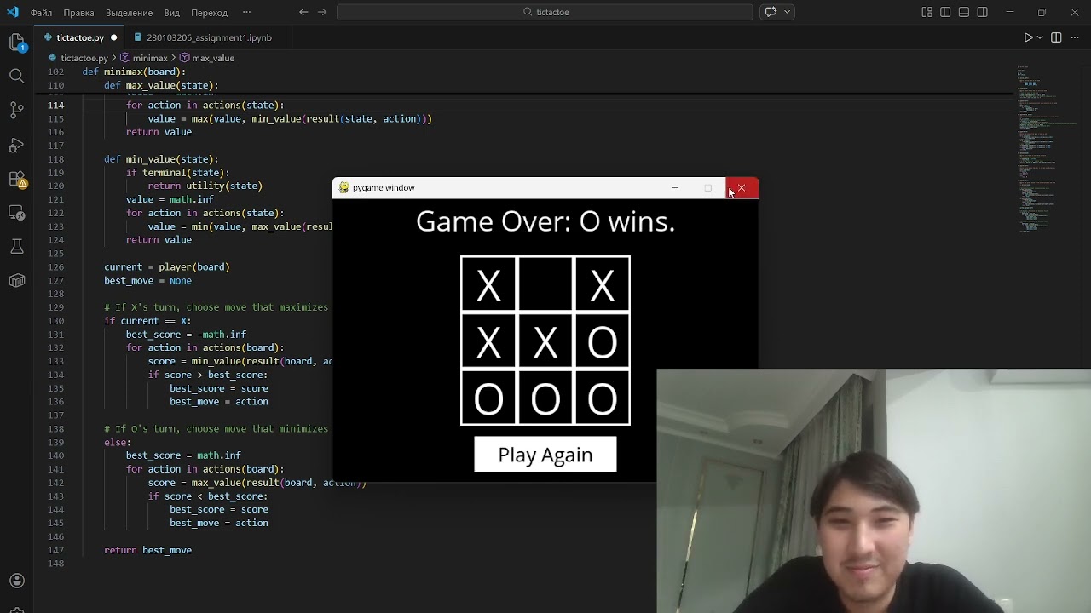Run Python file with play button
The image size is (1091, 613).
(x=1028, y=37)
